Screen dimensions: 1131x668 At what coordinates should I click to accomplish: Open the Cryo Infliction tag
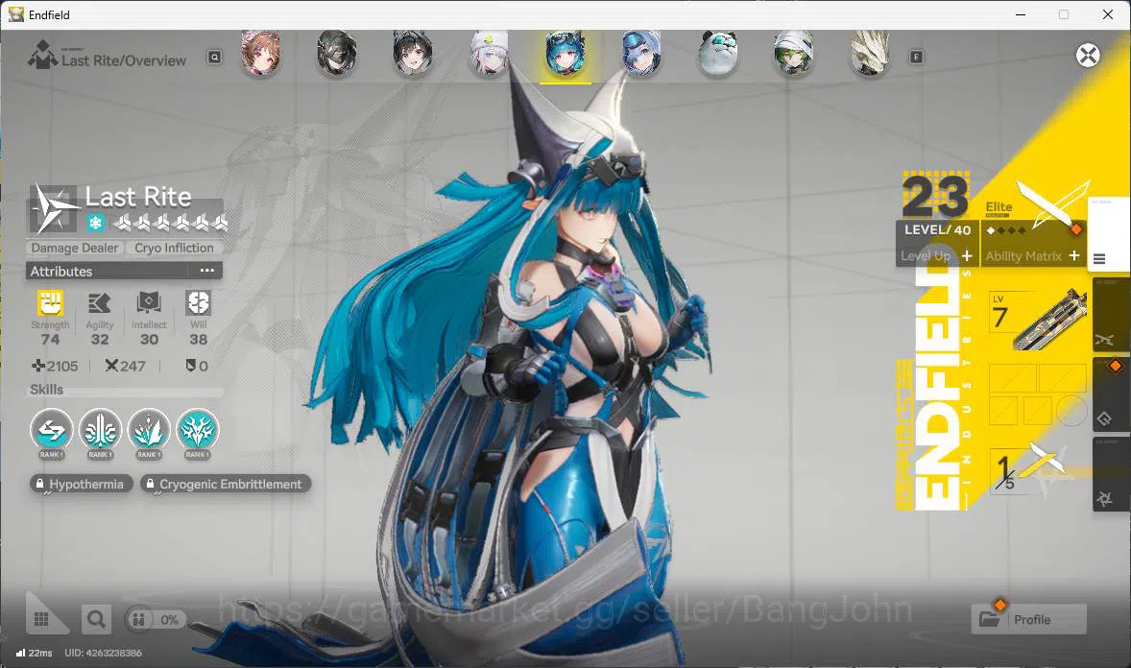[174, 248]
